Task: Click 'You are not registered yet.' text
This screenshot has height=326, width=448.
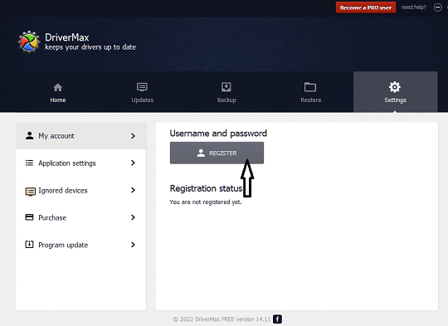Action: (x=206, y=202)
